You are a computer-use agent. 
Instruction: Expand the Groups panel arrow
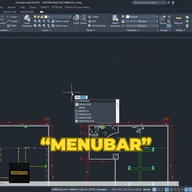(x=169, y=30)
